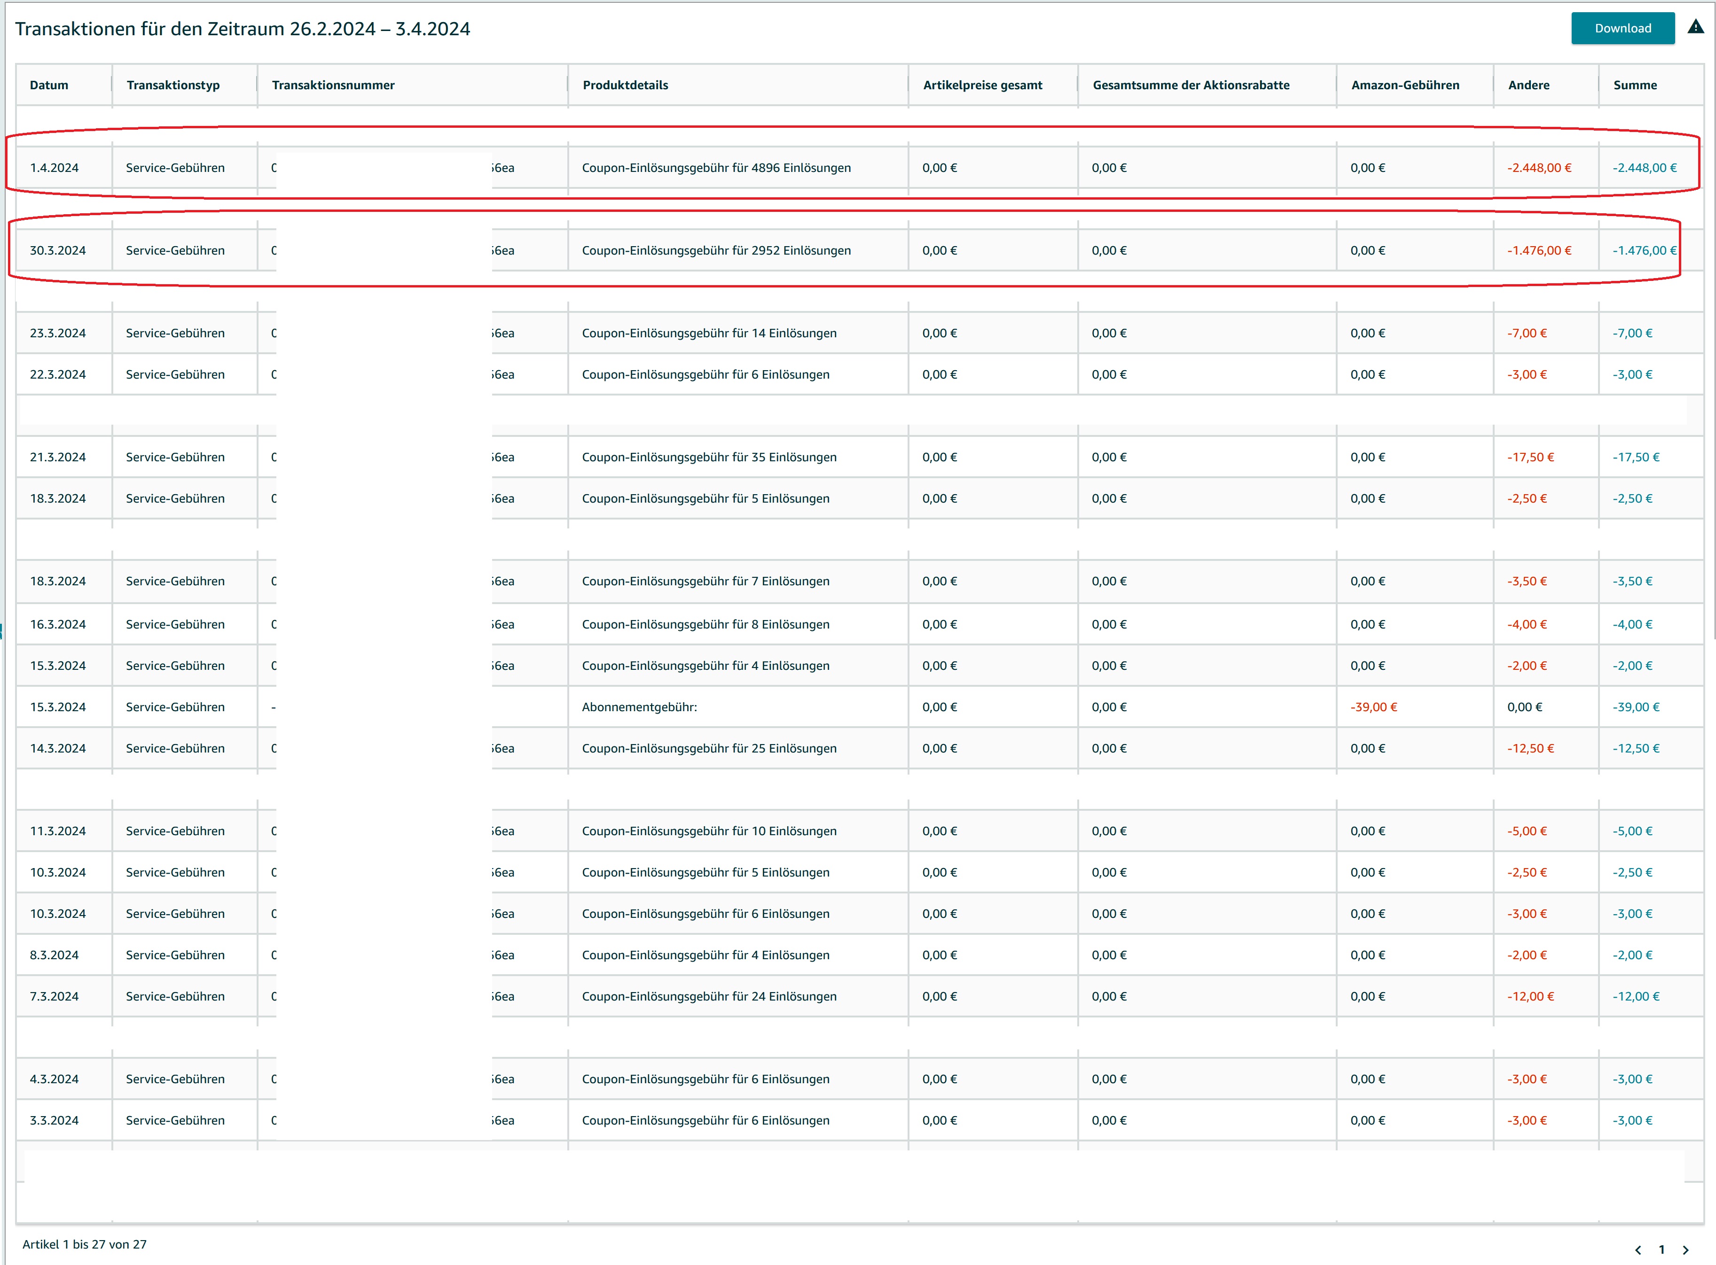Image resolution: width=1716 pixels, height=1265 pixels.
Task: Click the Summe column header
Action: point(1635,85)
